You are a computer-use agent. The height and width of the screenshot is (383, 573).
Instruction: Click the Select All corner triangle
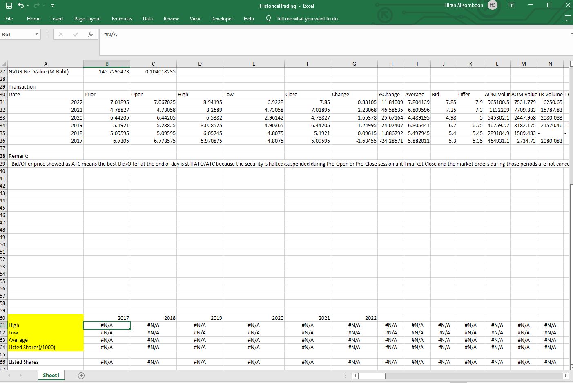pos(4,64)
